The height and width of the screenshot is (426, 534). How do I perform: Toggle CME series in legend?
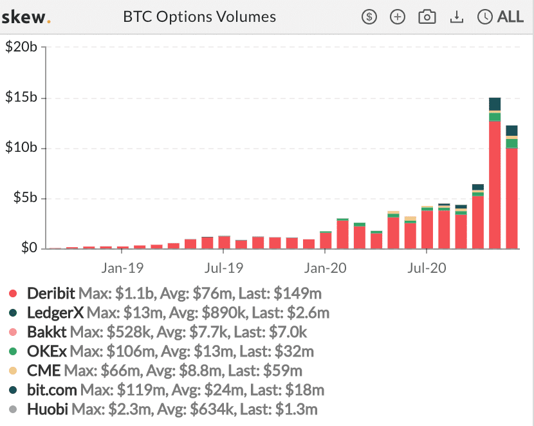pyautogui.click(x=156, y=371)
